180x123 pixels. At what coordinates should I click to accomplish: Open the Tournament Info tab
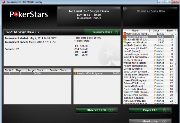[102, 32]
